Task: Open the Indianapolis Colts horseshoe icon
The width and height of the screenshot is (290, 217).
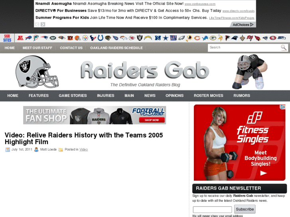Action: [101, 38]
